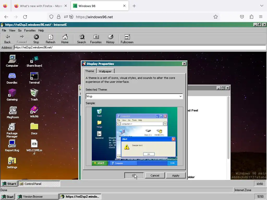267x200 pixels.
Task: Click the padlock site info icon
Action: coord(59,17)
